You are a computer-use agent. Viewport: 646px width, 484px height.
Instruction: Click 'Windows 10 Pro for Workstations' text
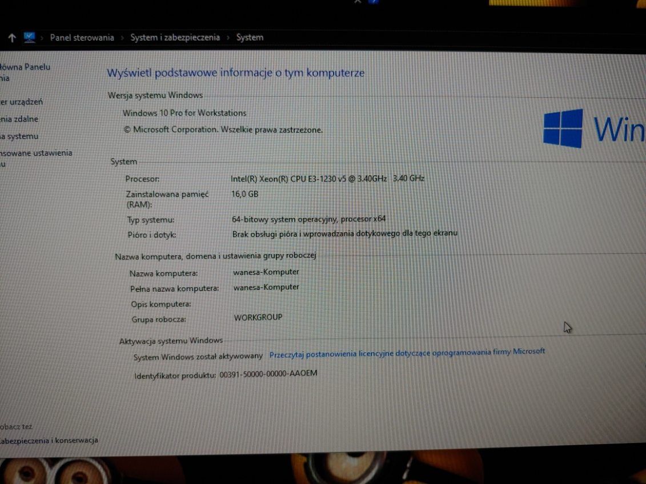(x=184, y=113)
